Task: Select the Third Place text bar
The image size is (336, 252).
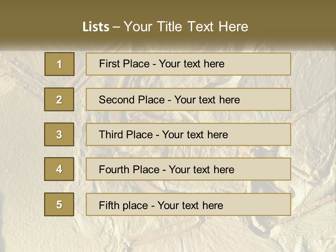Action: 188,134
